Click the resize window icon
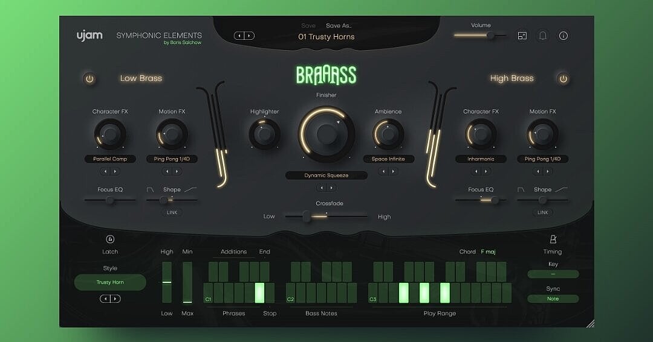 (522, 36)
